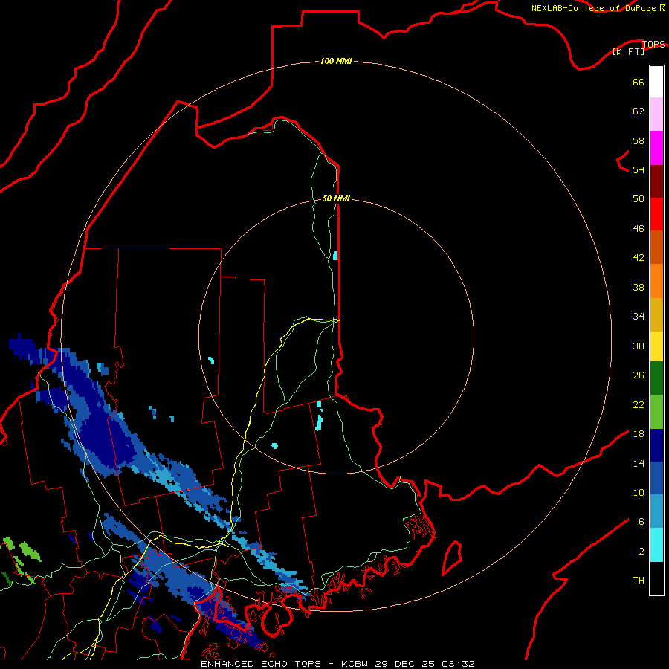
Task: Click the light pink legend swatch
Action: pyautogui.click(x=656, y=114)
